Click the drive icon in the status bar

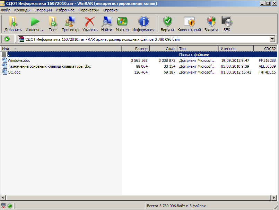3,206
